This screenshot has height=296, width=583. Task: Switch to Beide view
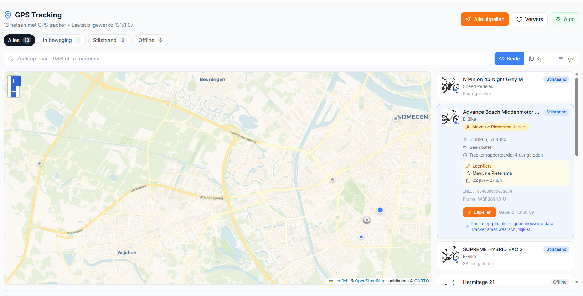click(x=509, y=59)
